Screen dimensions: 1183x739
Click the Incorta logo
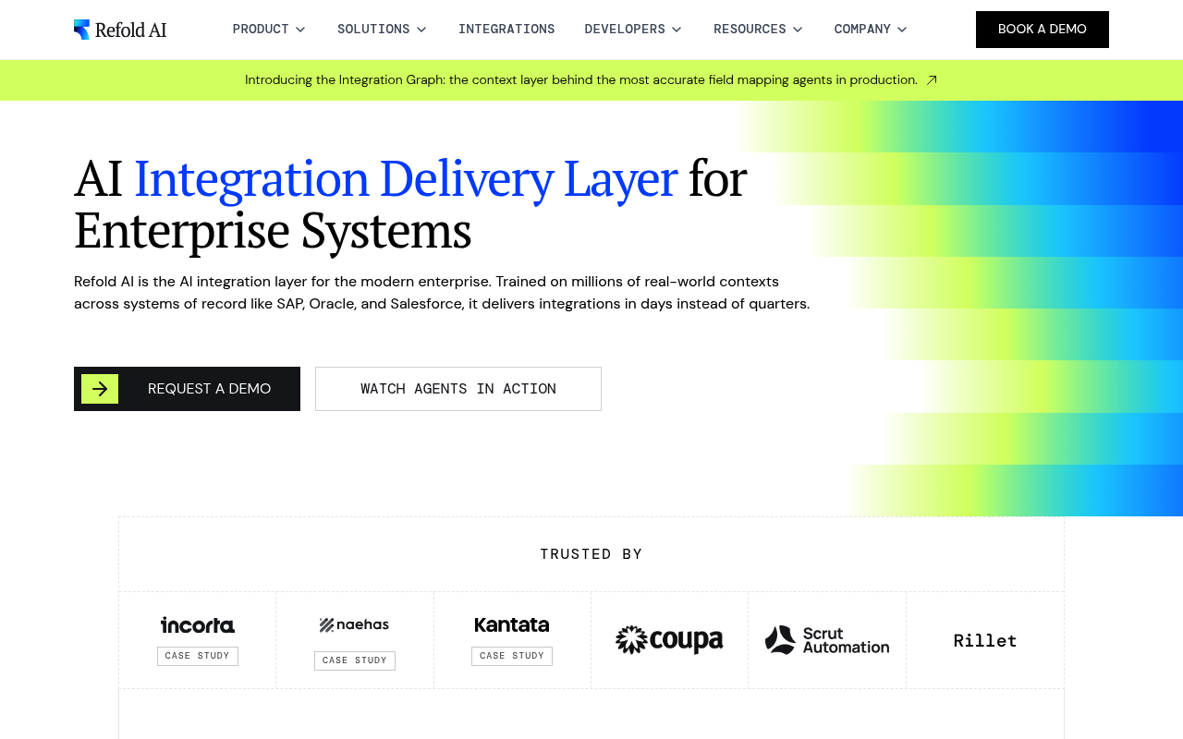(198, 625)
